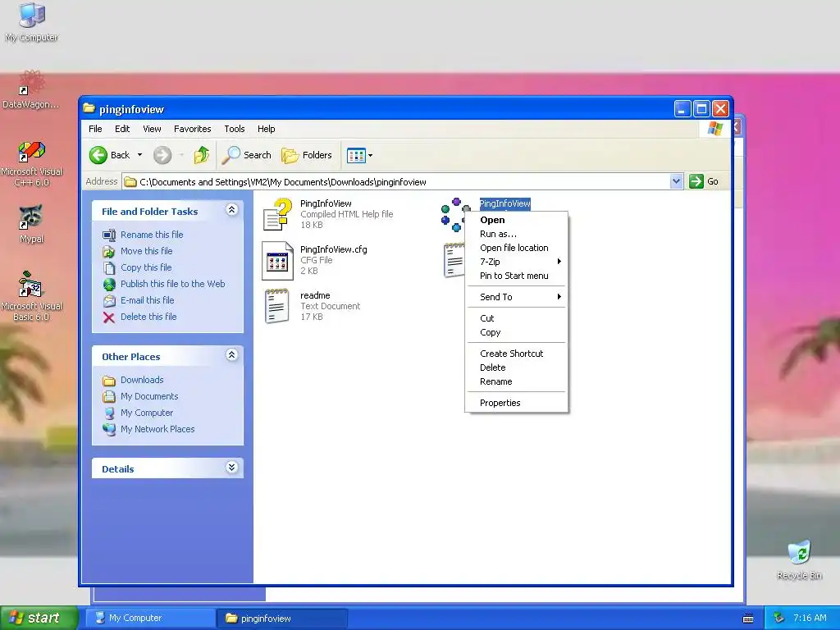Open the Forward history dropdown arrow
This screenshot has height=630, width=840.
pyautogui.click(x=181, y=155)
